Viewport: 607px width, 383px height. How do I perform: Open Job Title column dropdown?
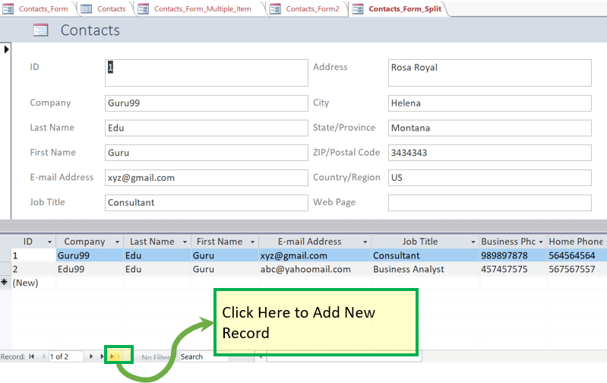click(473, 242)
